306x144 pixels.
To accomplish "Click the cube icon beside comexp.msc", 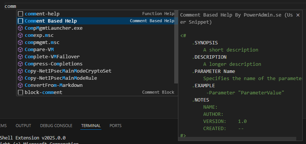I will 20,35.
